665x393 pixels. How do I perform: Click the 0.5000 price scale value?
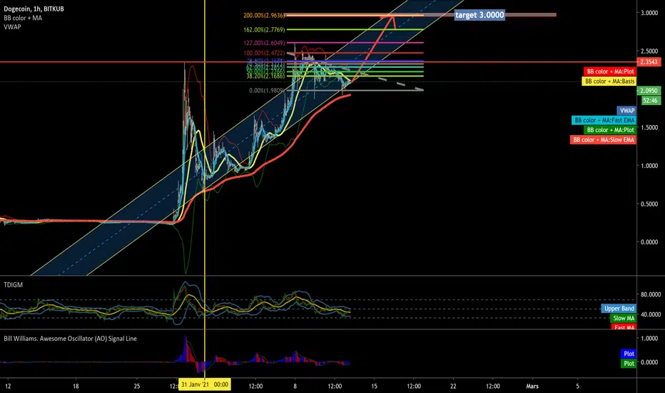649,204
